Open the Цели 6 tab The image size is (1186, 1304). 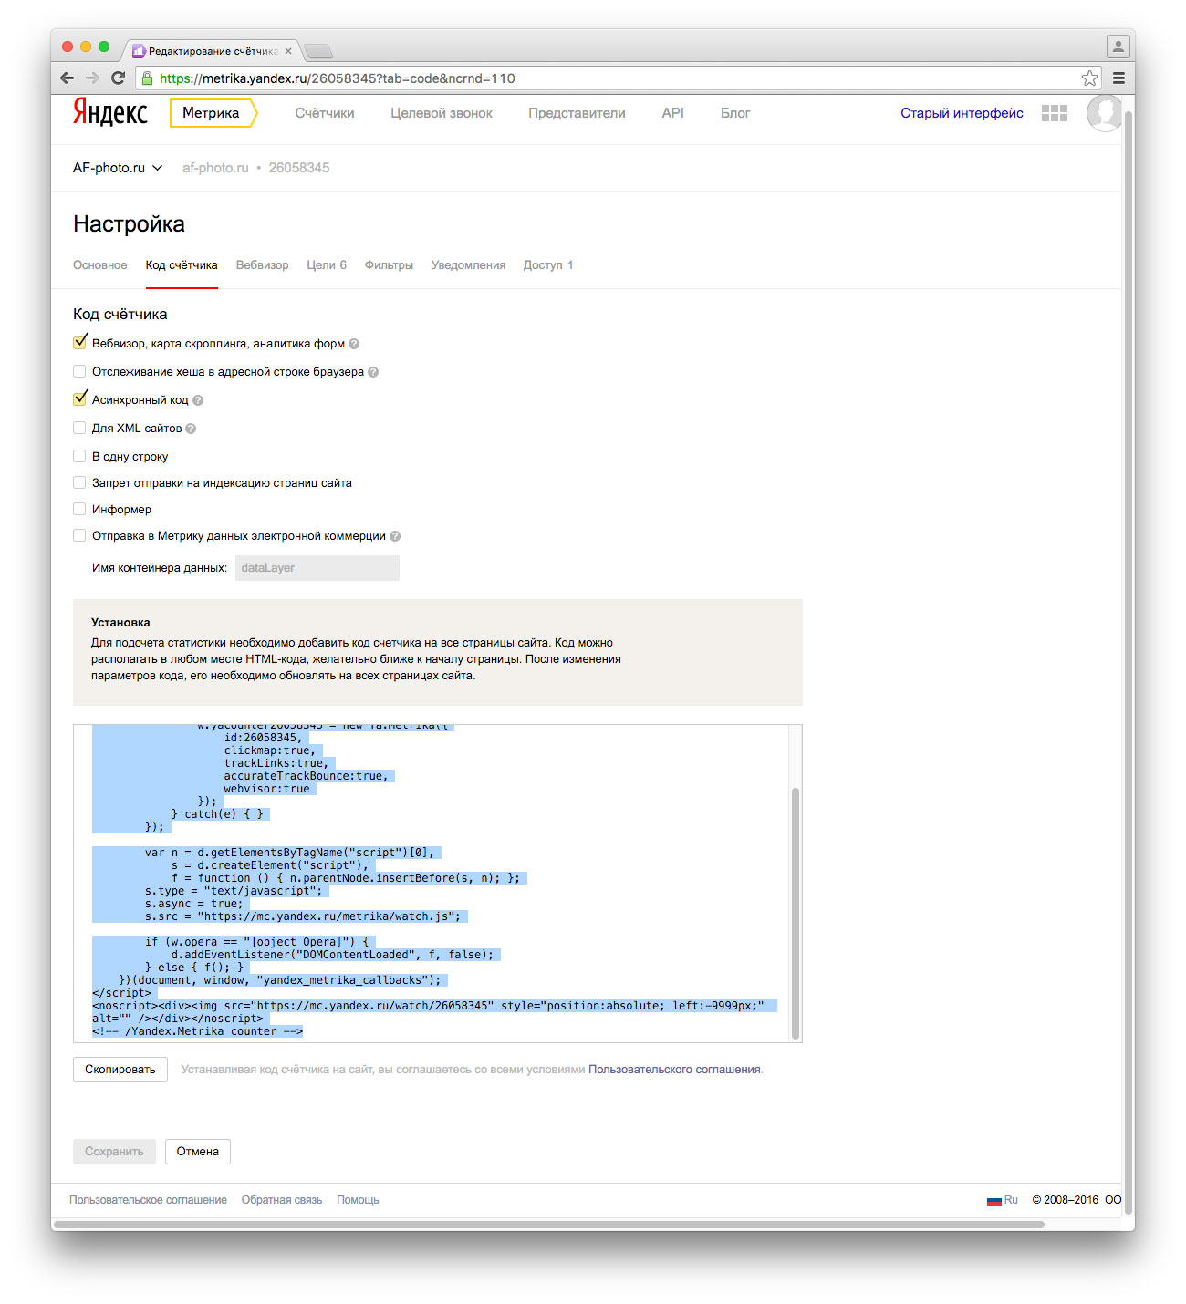coord(327,265)
